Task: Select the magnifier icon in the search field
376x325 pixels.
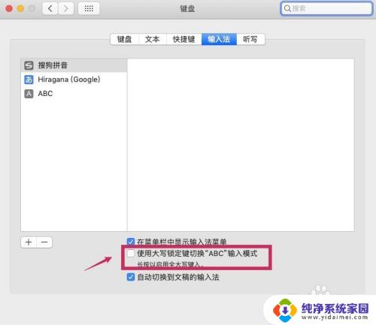Action: pos(287,9)
